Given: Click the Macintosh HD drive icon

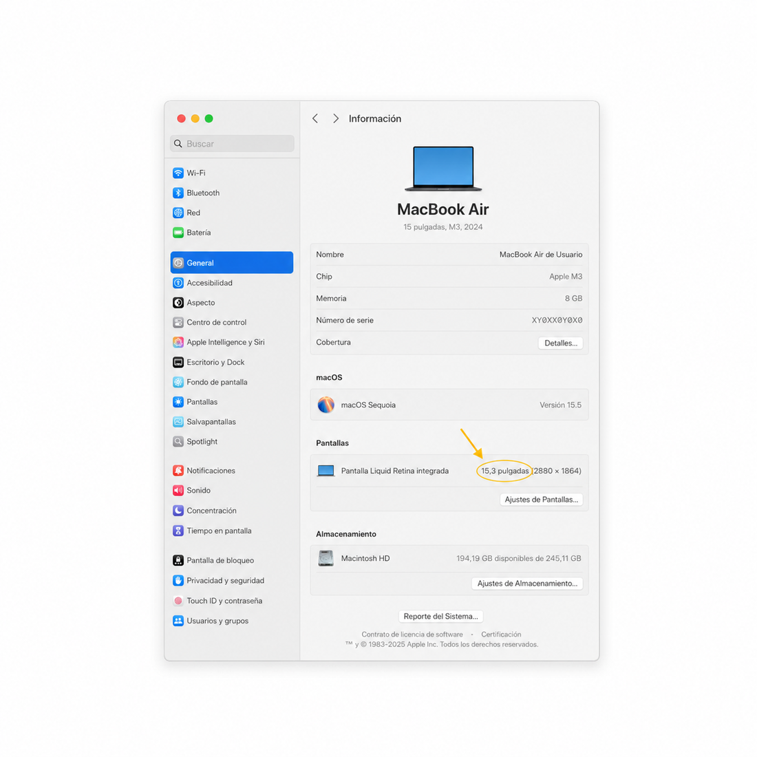Looking at the screenshot, I should (326, 558).
